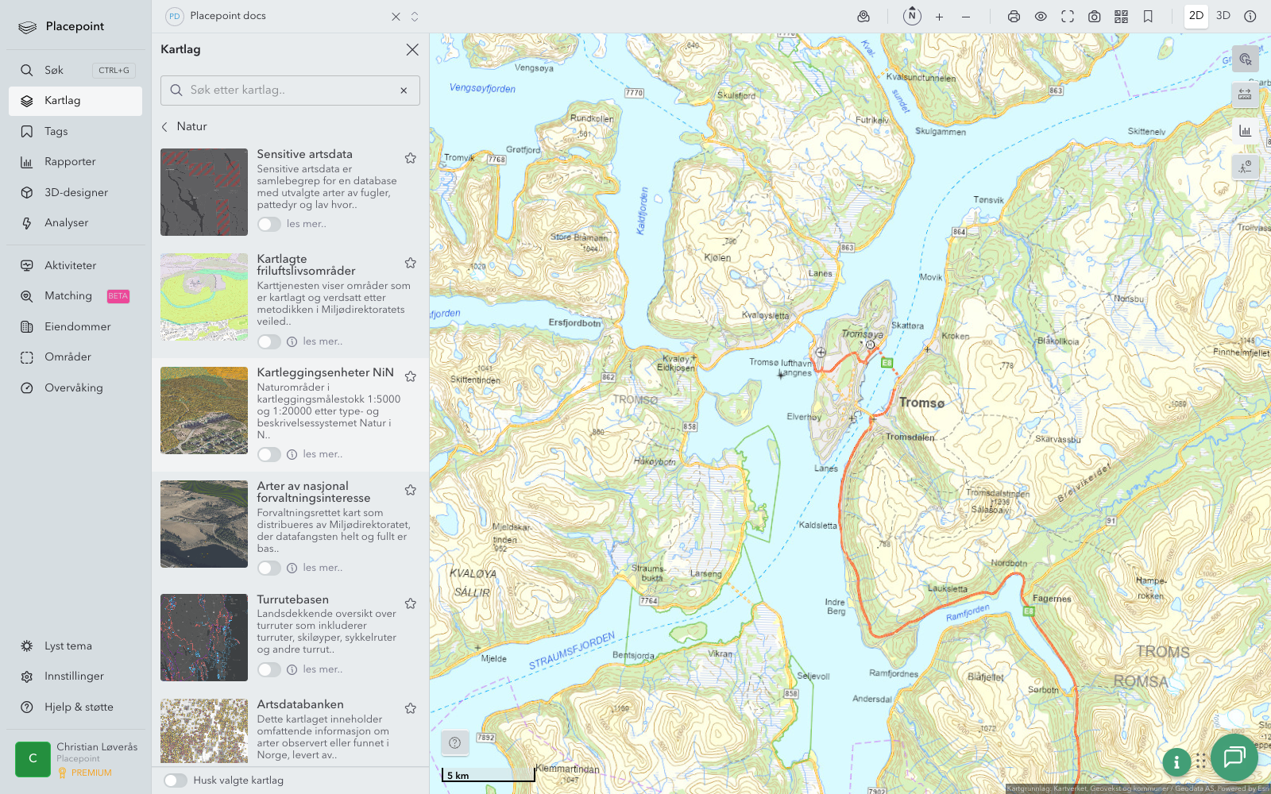Expand the Placepoint docs project switcher
The image size is (1271, 794).
pos(415,17)
